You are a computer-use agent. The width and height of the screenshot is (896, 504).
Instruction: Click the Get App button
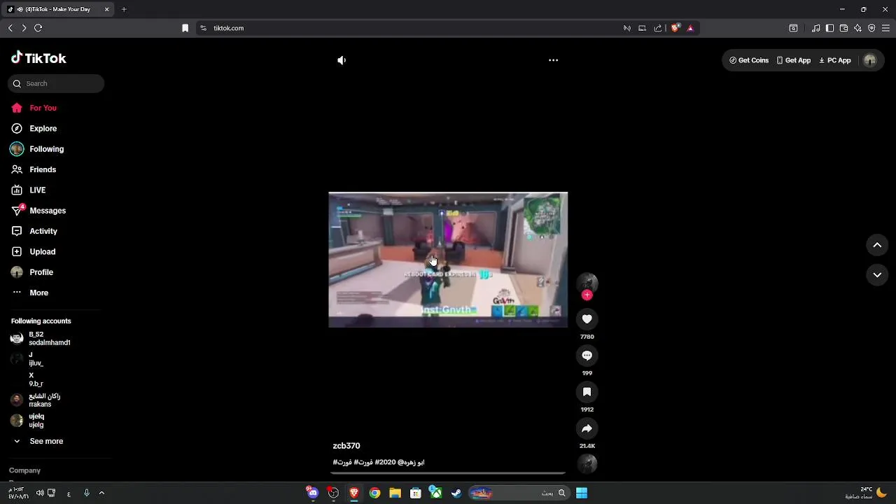pos(794,60)
